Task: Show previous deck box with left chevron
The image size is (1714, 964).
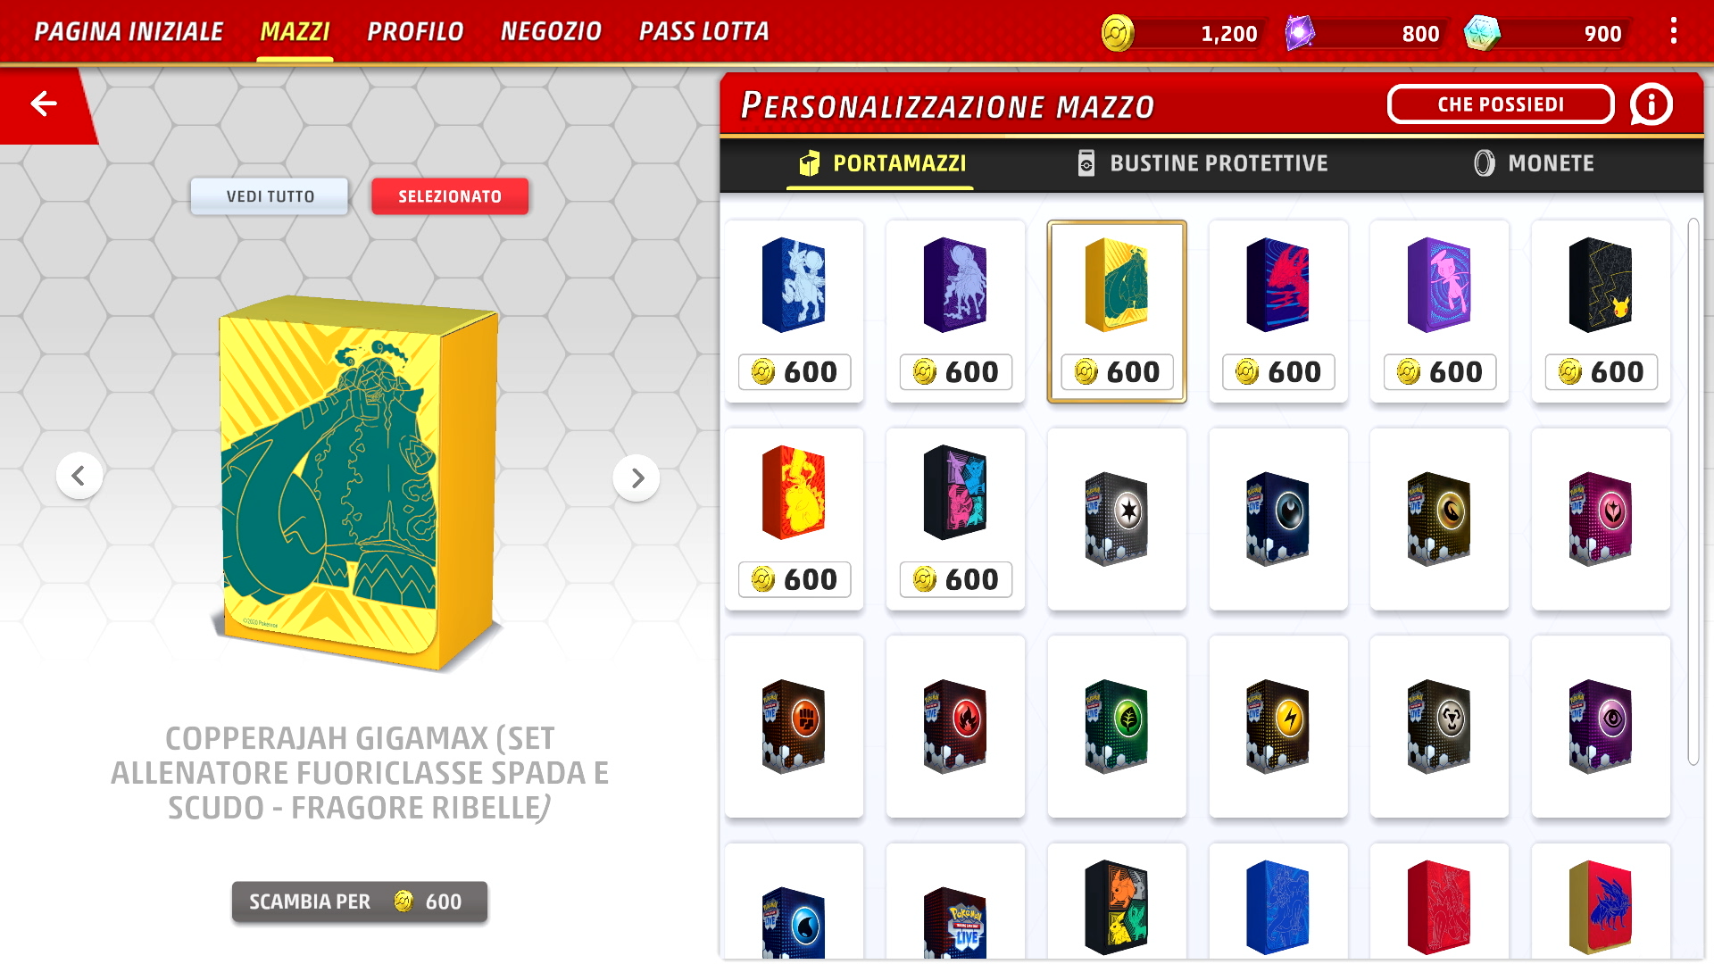Action: [79, 476]
